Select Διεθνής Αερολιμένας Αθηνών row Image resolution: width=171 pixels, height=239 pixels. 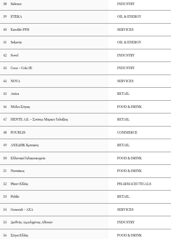(x=85, y=223)
